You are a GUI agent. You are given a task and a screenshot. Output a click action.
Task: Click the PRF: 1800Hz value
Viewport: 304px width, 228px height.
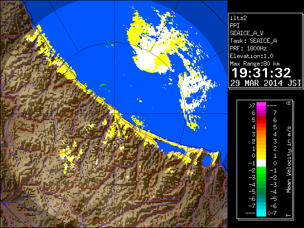coord(248,48)
